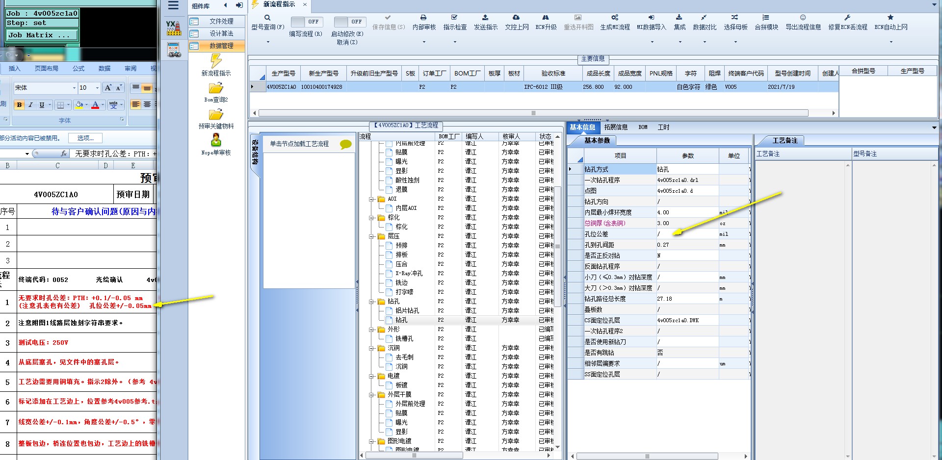Collapse the 棕化 tree folder

tap(371, 218)
